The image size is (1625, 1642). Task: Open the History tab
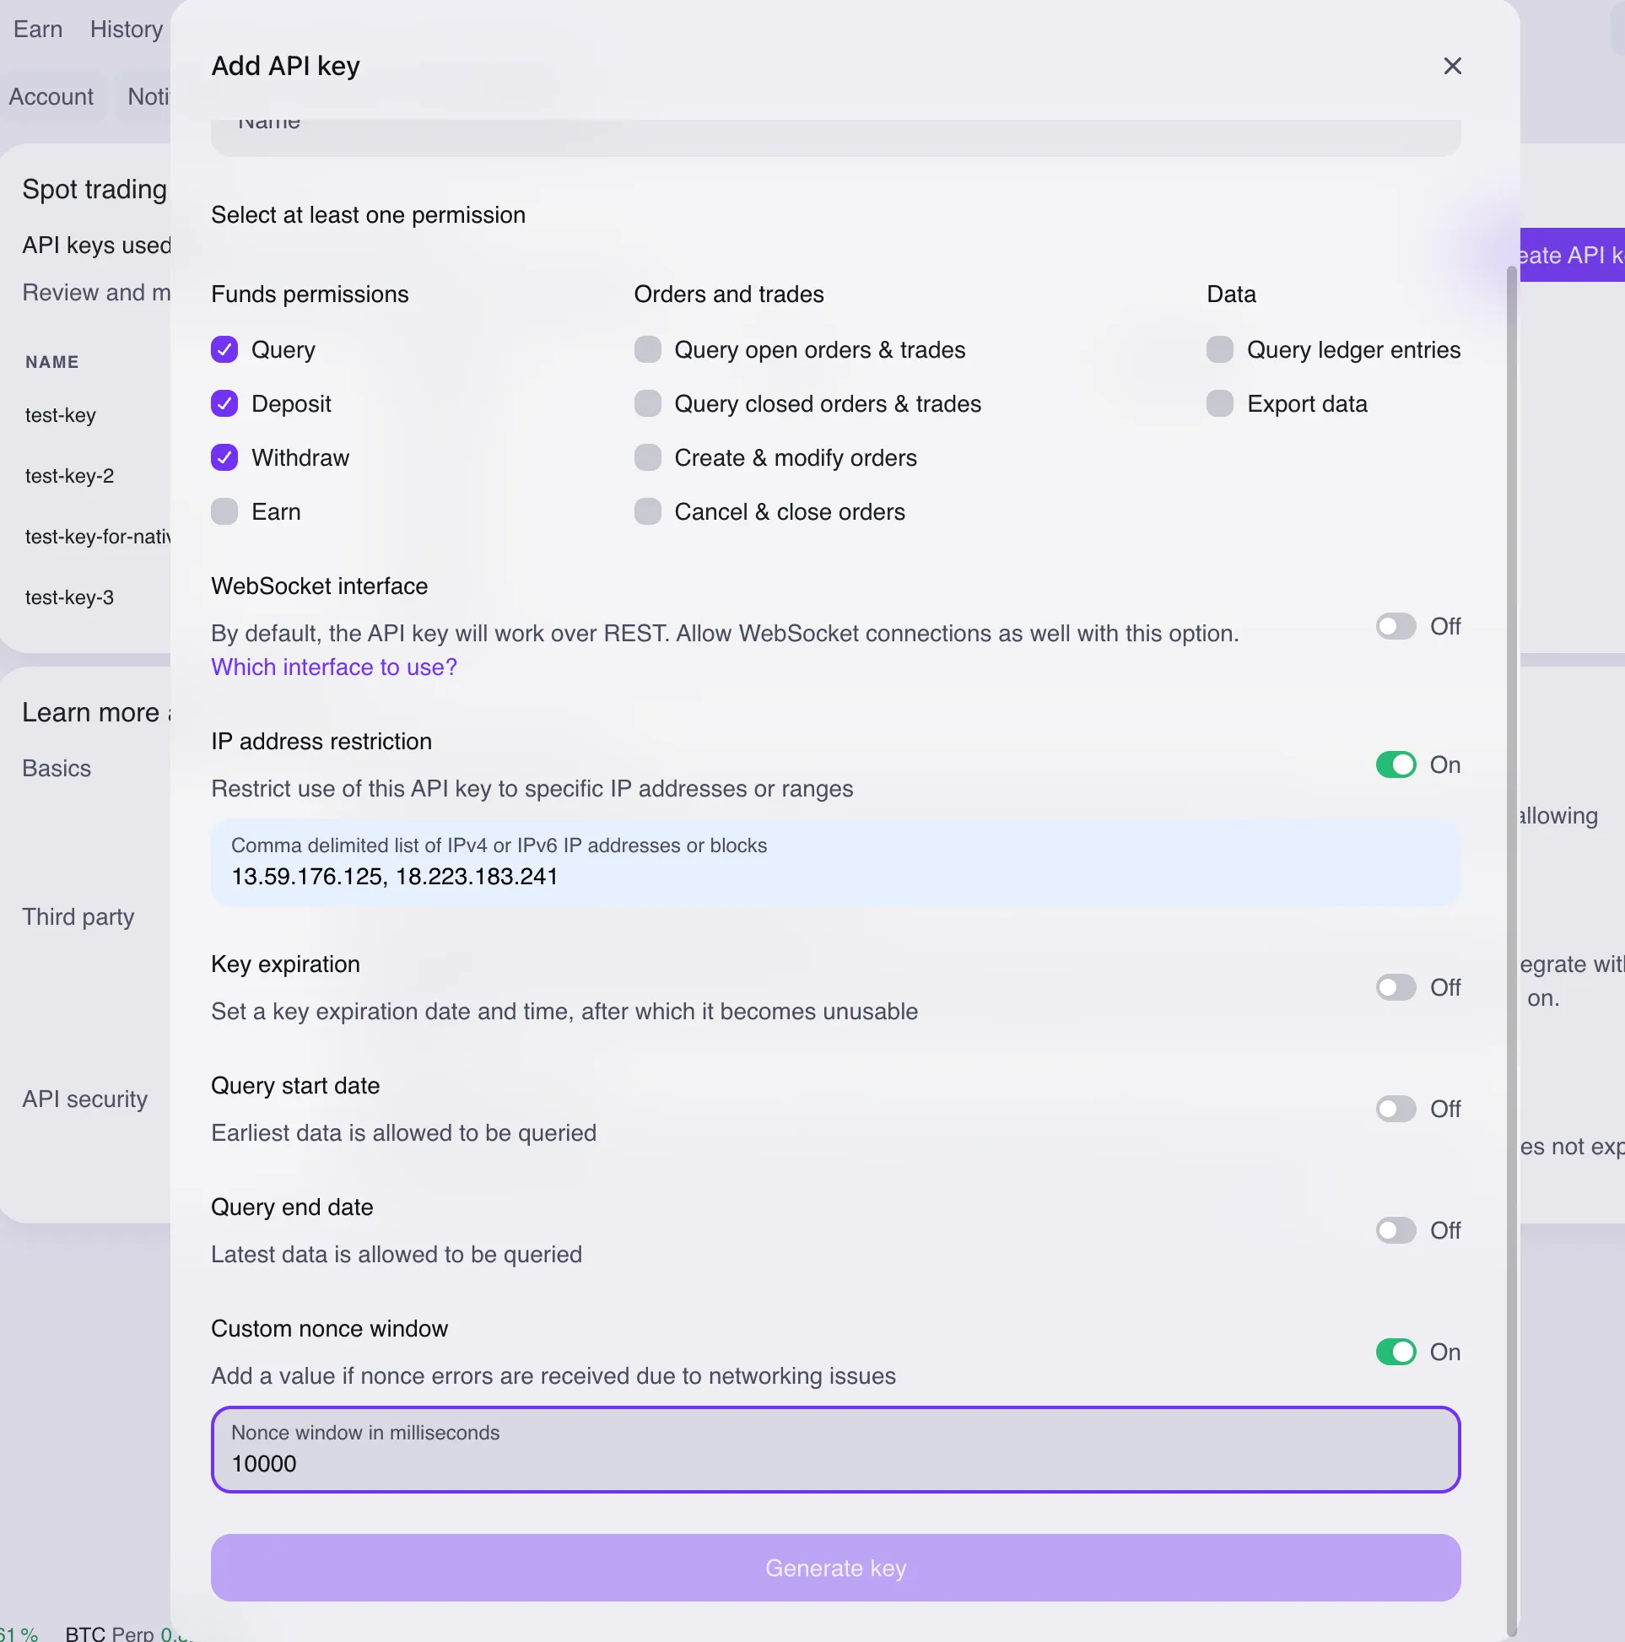point(127,29)
